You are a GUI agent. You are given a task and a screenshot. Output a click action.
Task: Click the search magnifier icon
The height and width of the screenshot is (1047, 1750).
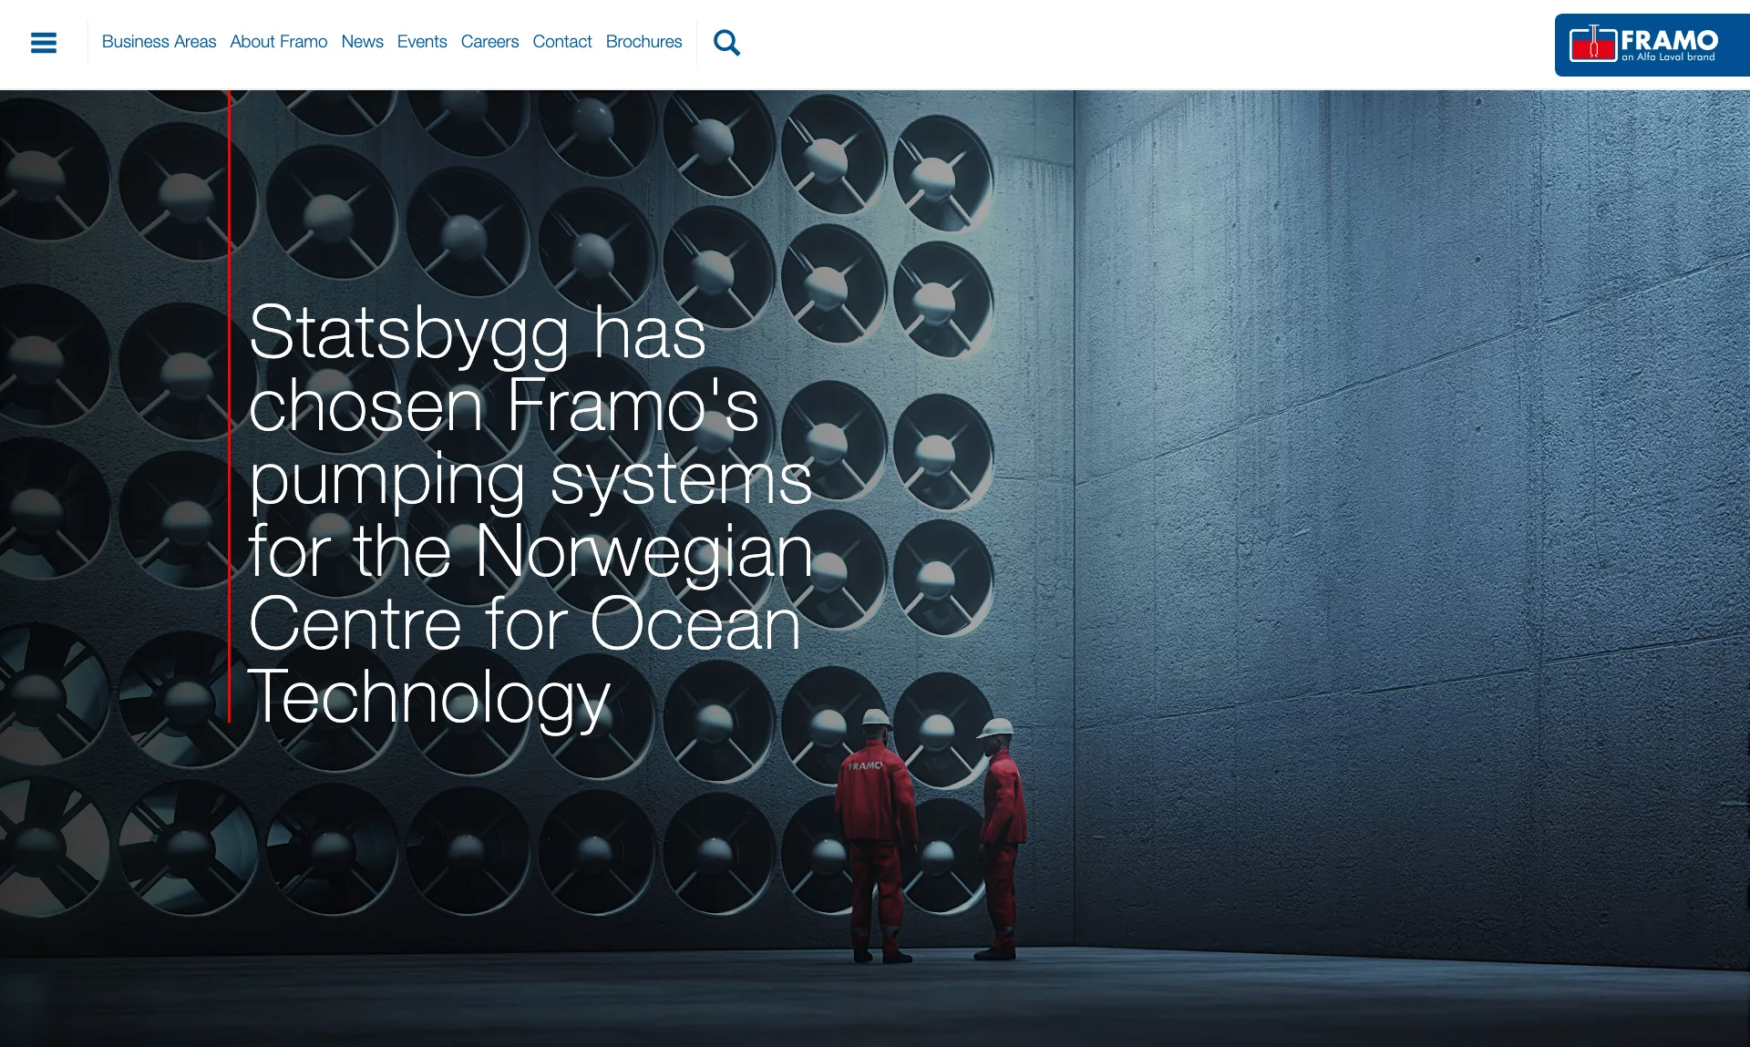[x=726, y=43]
